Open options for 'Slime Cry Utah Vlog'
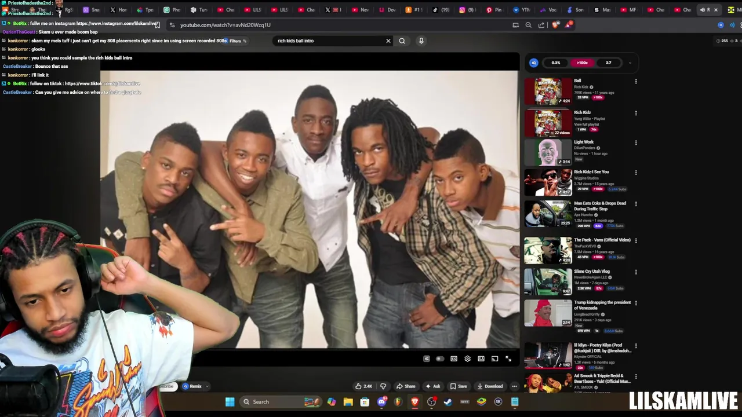This screenshot has height=417, width=742. tap(636, 272)
